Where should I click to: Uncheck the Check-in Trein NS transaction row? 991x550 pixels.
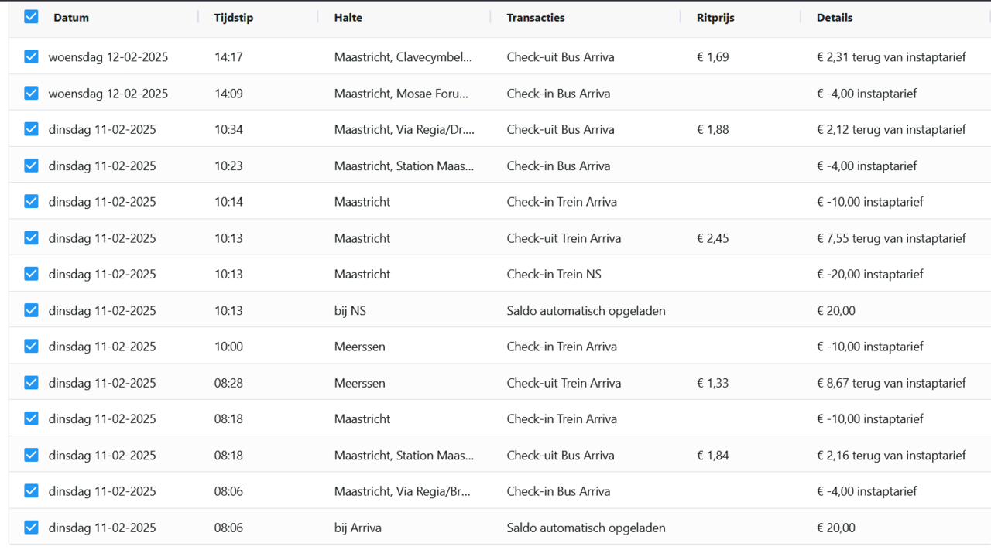(x=31, y=273)
